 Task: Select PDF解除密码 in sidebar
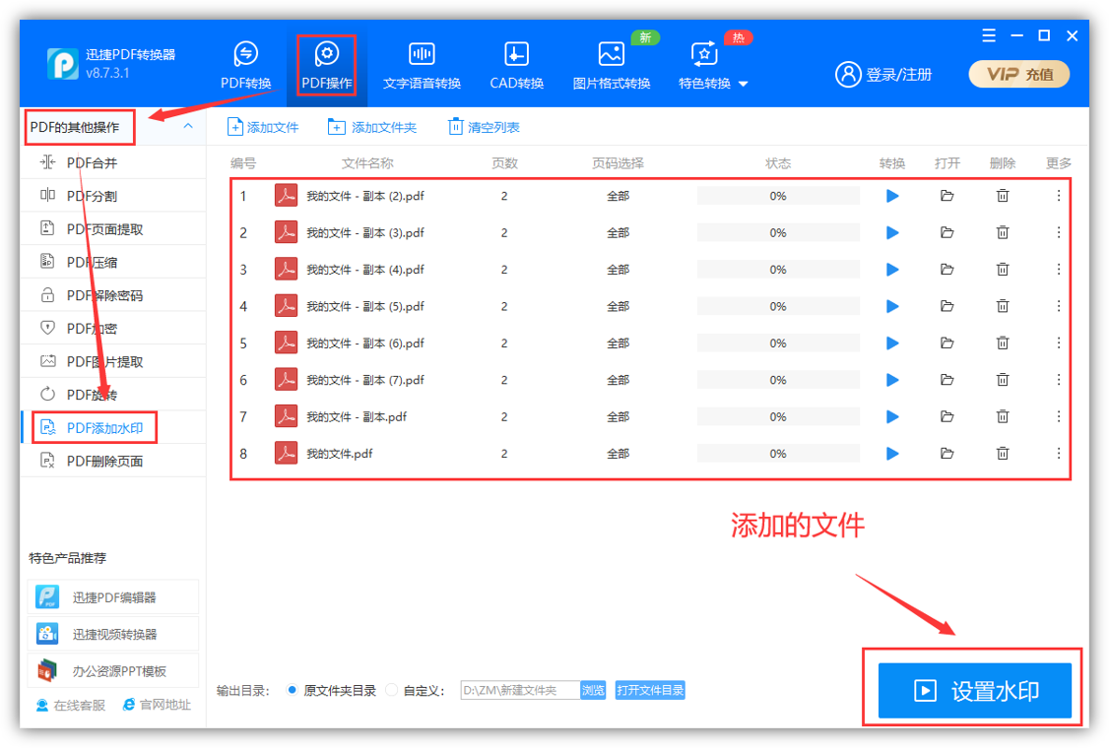[x=113, y=295]
